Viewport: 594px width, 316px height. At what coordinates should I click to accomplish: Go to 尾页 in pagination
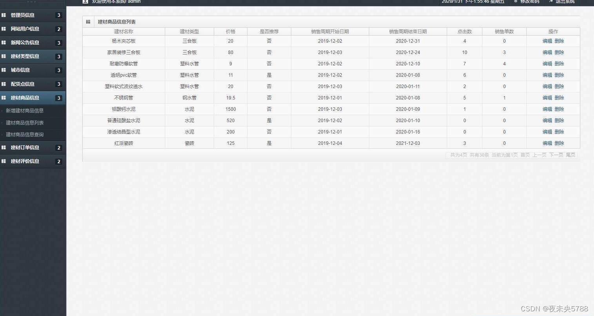pyautogui.click(x=571, y=155)
